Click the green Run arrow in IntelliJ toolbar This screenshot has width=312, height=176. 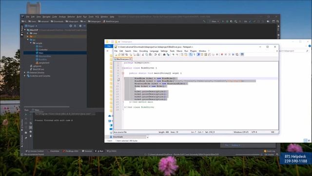[223, 22]
